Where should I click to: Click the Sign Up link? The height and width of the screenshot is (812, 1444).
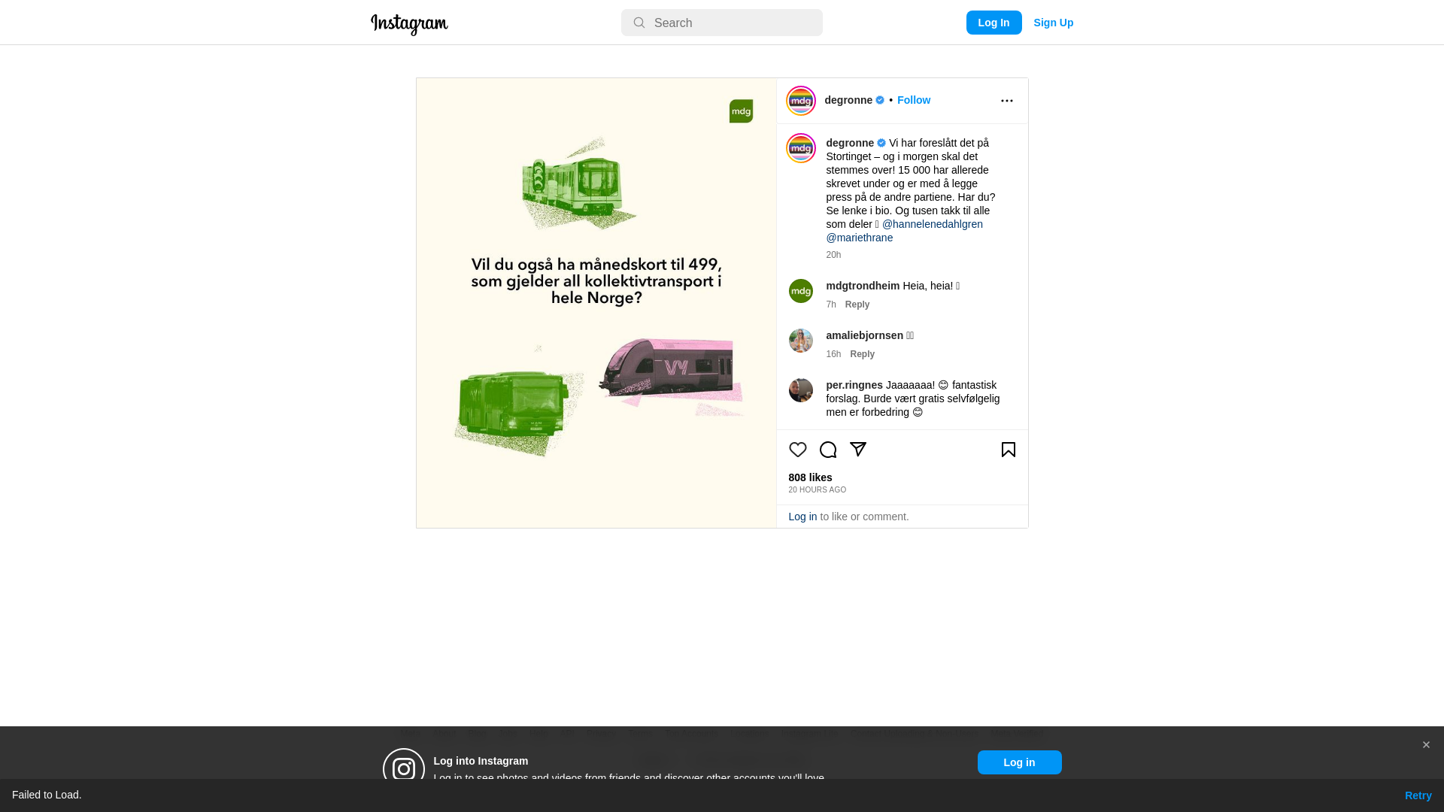tap(1054, 23)
